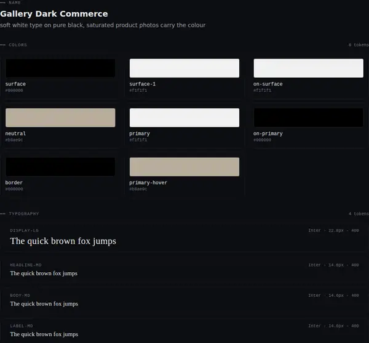Image resolution: width=369 pixels, height=343 pixels.
Task: Click the #b8ae9c hex value under primary-hover
Action: tap(138, 189)
